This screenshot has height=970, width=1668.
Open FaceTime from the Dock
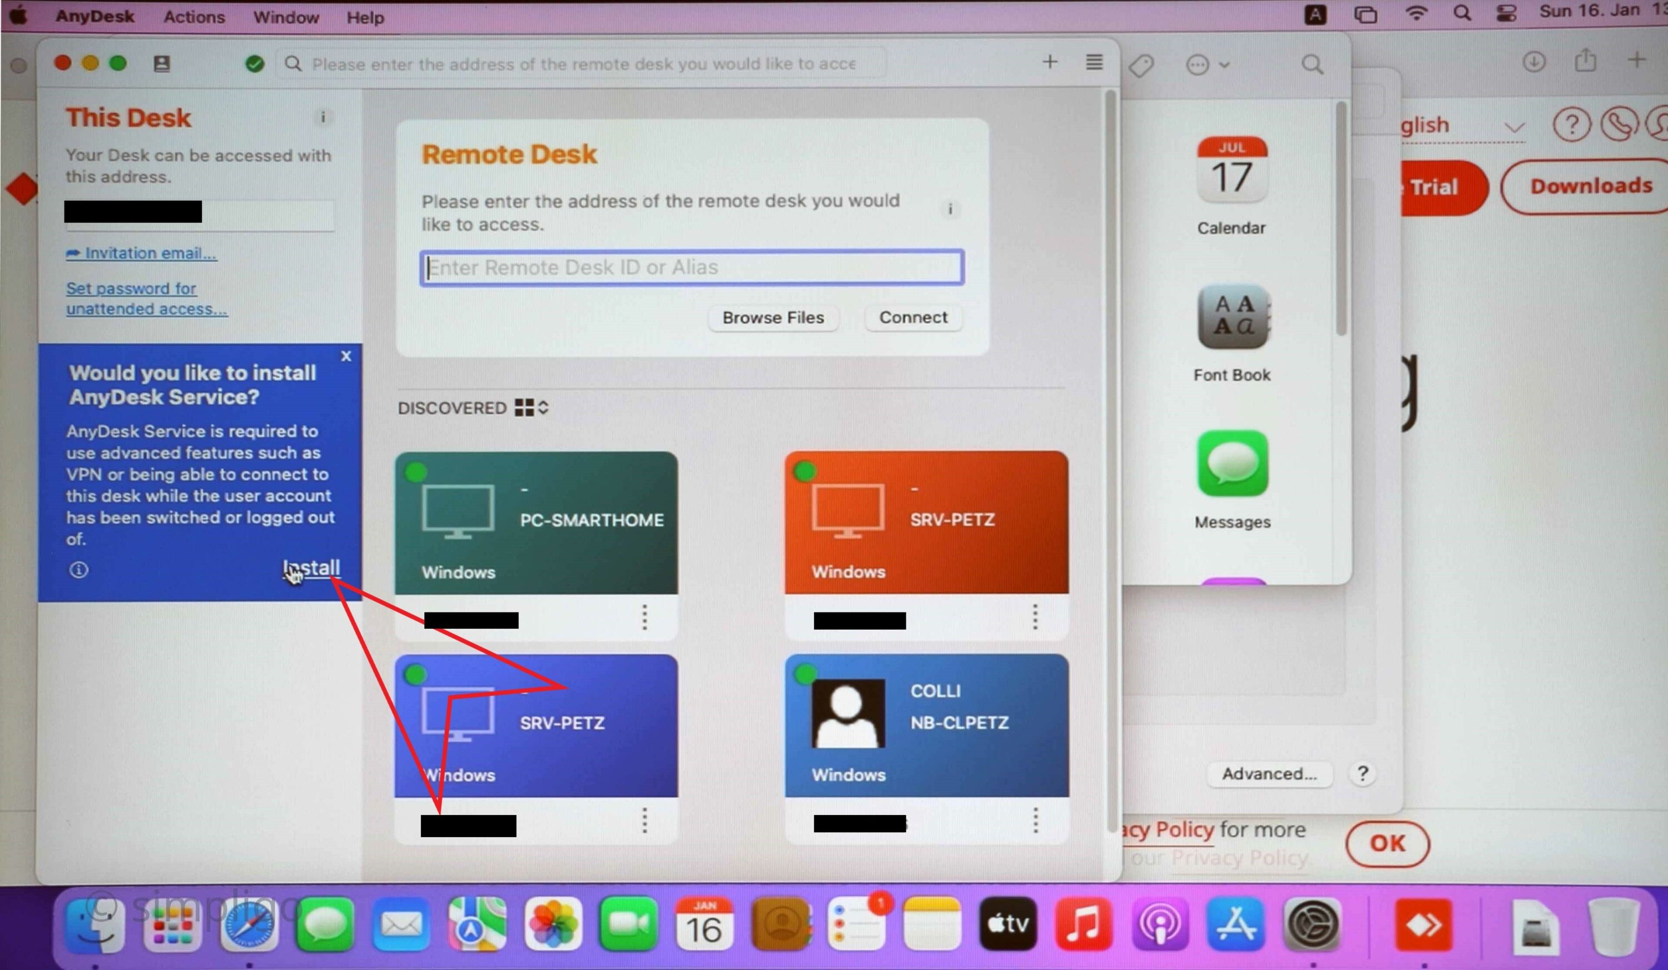pyautogui.click(x=629, y=924)
